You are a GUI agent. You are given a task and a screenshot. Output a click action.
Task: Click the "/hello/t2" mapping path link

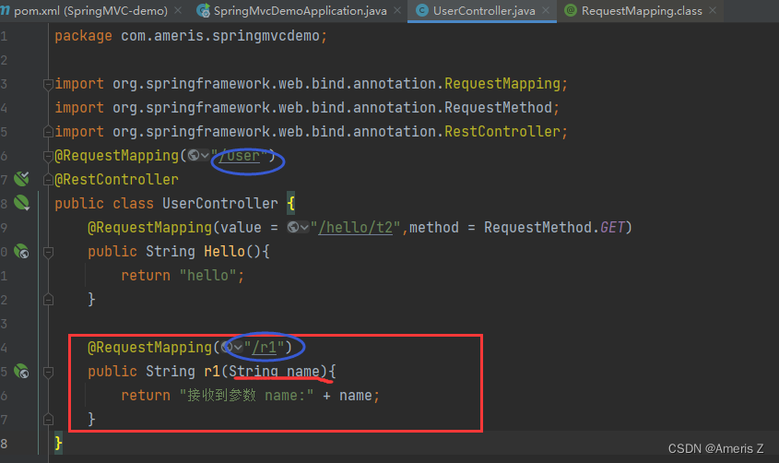[x=355, y=228]
